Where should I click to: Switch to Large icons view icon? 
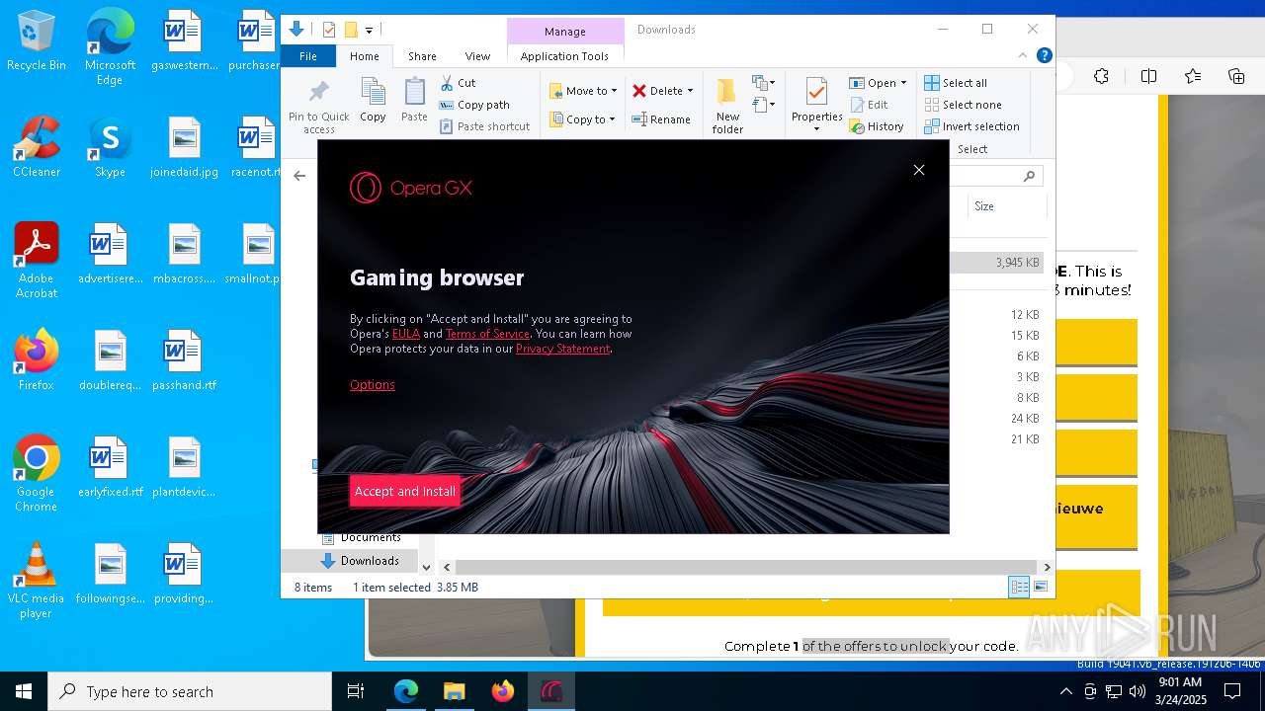click(x=1040, y=588)
